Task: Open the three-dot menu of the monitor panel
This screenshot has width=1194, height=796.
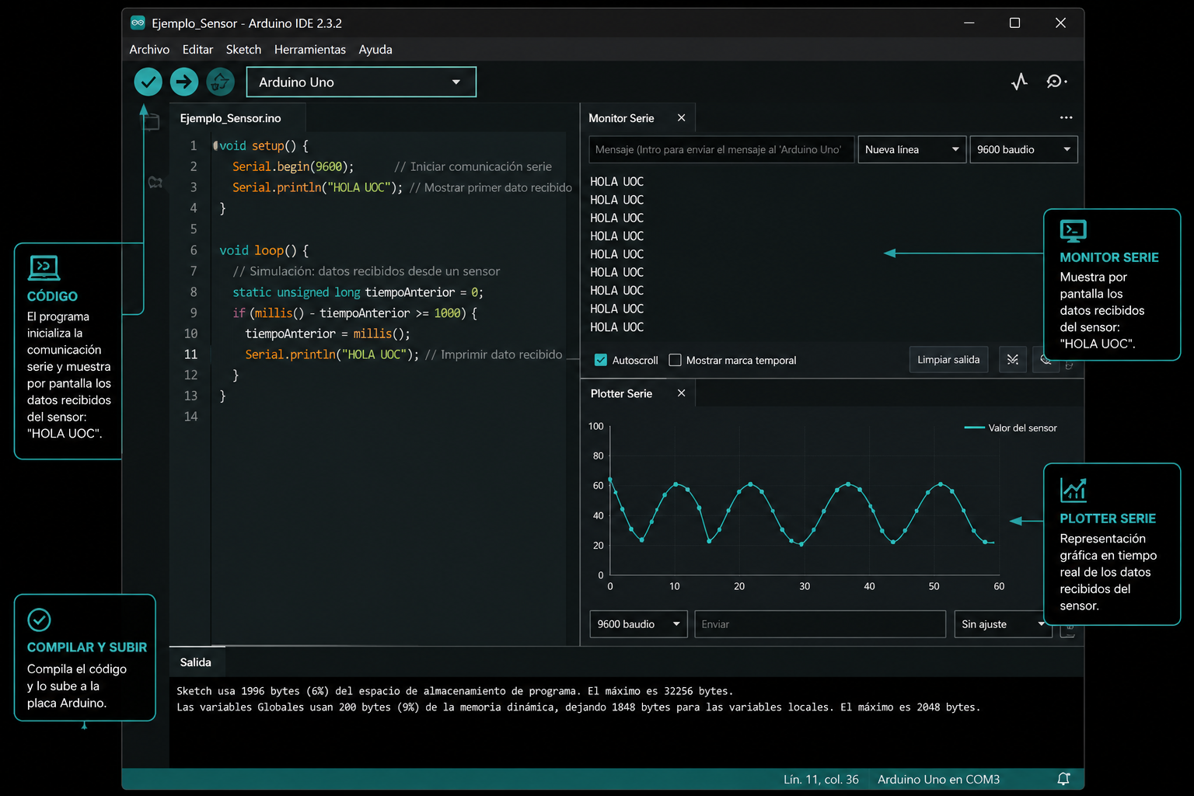Action: click(1066, 117)
